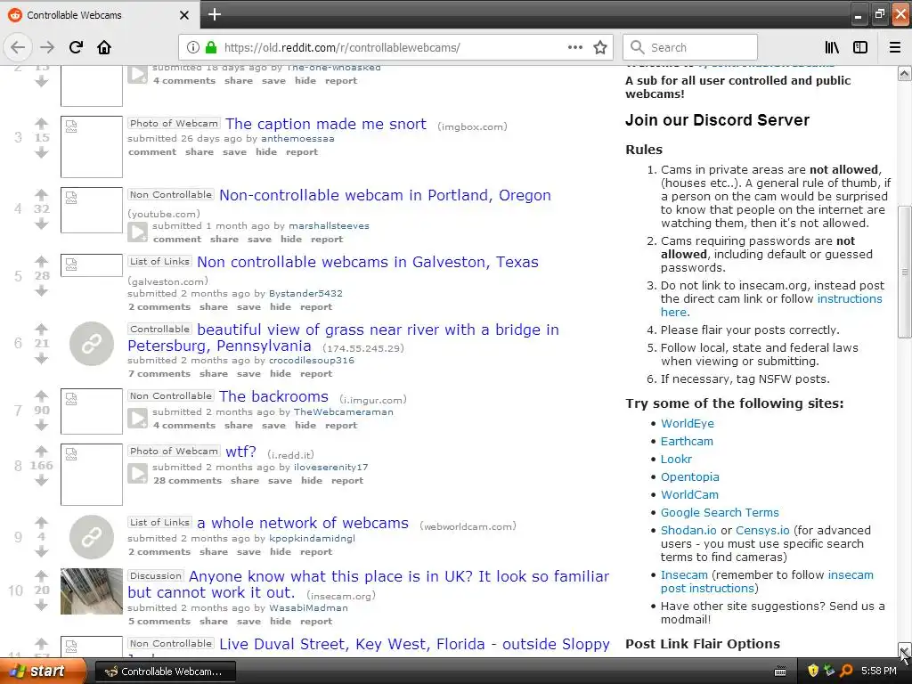Image resolution: width=912 pixels, height=684 pixels.
Task: Visit the Opentopia site link
Action: pyautogui.click(x=690, y=477)
